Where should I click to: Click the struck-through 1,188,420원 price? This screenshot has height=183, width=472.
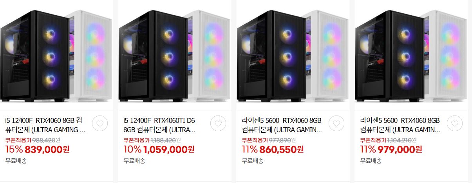[x=166, y=140]
